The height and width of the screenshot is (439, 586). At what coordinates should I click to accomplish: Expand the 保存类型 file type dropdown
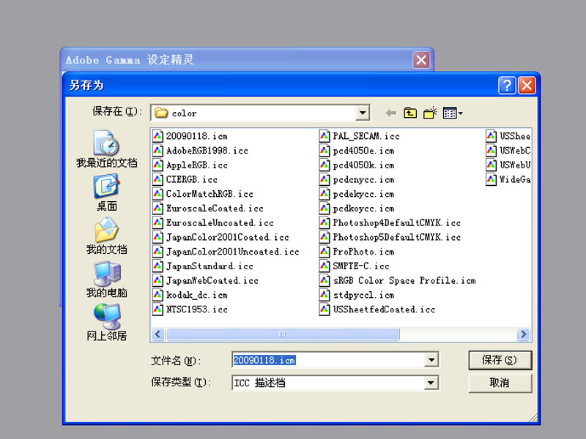point(432,383)
